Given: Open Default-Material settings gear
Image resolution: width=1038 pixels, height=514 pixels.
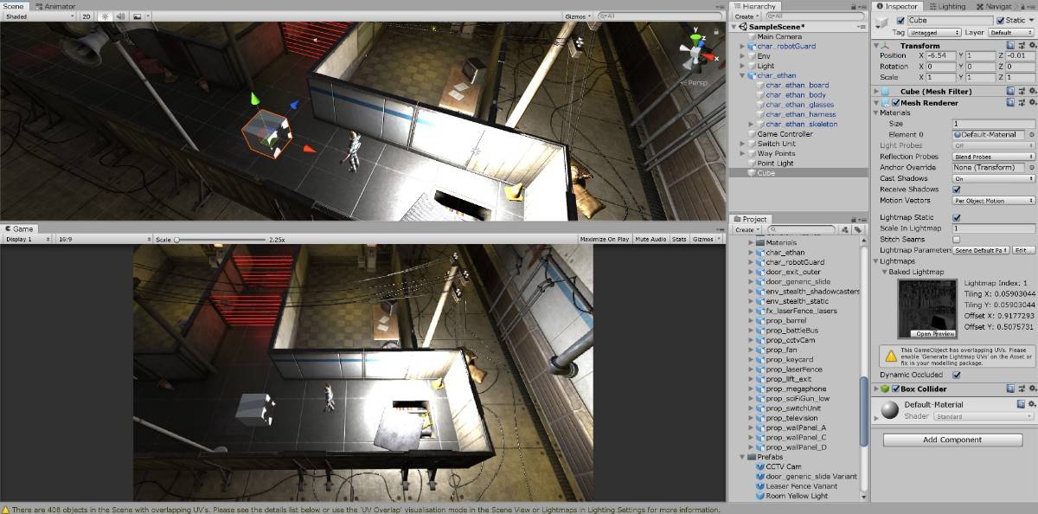Looking at the screenshot, I should pyautogui.click(x=1031, y=405).
